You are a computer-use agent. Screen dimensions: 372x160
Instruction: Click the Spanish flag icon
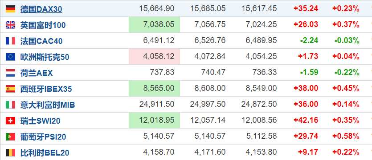coord(10,89)
